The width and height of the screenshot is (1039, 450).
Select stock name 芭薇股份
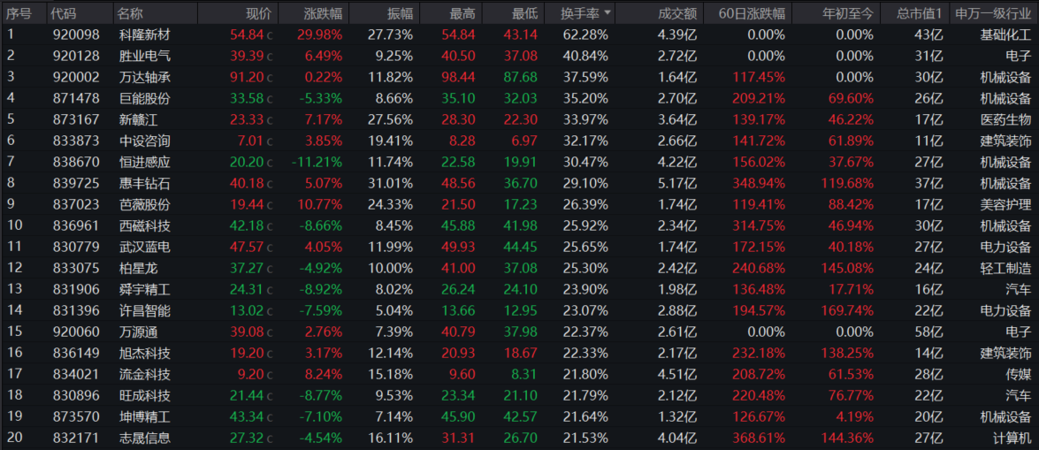tap(144, 204)
